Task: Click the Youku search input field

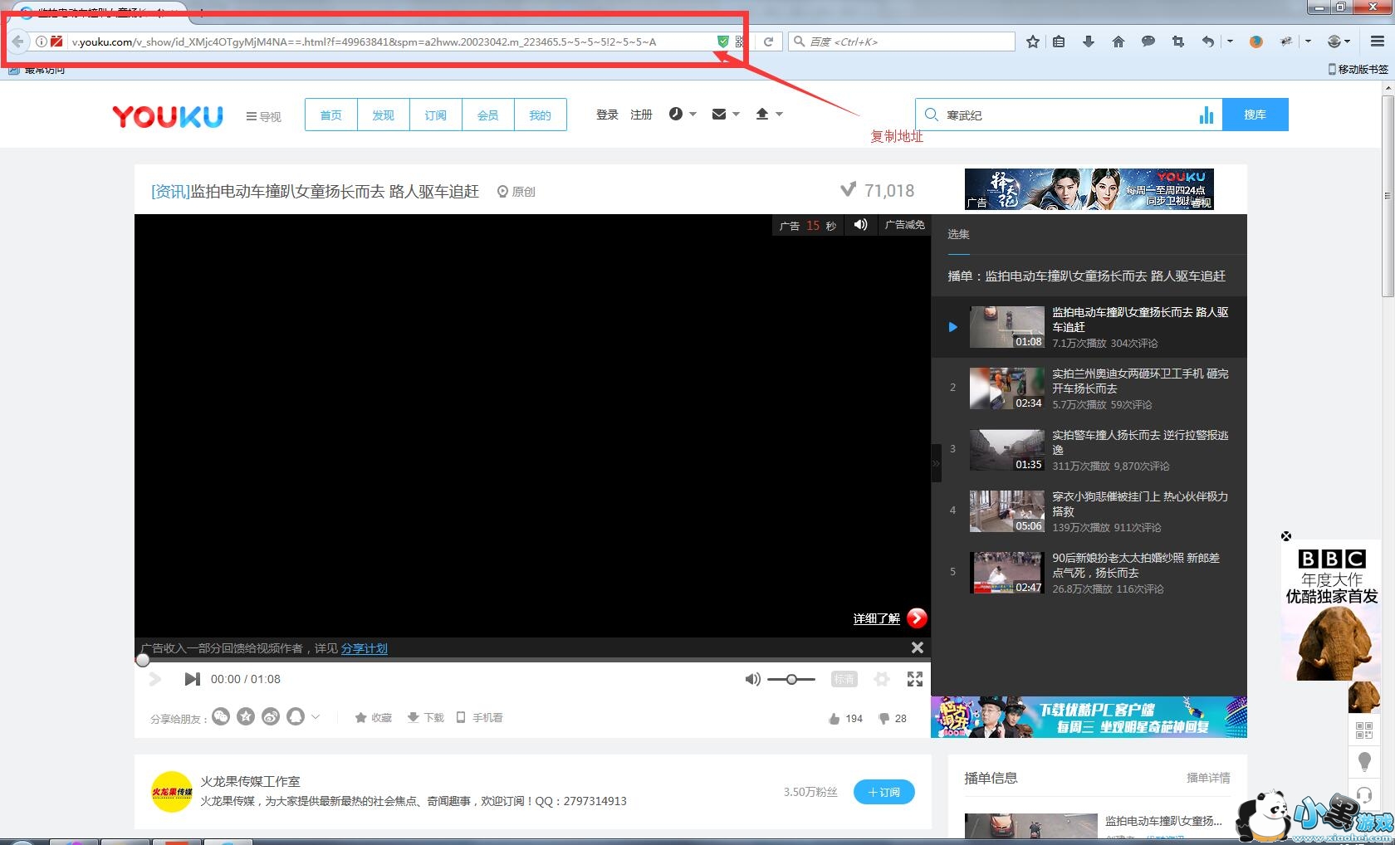Action: coord(1069,115)
